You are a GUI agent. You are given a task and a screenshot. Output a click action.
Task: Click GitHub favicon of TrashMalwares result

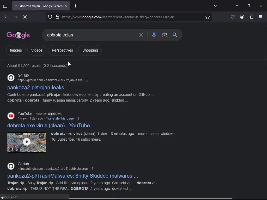[x=11, y=166]
